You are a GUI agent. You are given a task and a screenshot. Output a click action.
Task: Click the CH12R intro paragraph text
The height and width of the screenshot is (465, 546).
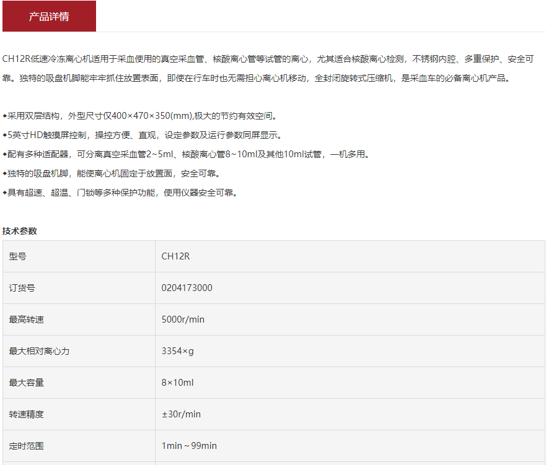[x=268, y=69]
